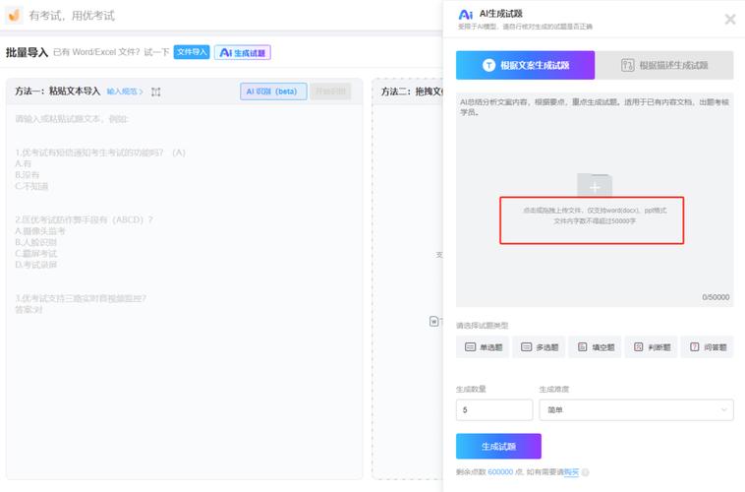Click the greyed-out button next to AI 识别
The height and width of the screenshot is (492, 745).
[330, 92]
